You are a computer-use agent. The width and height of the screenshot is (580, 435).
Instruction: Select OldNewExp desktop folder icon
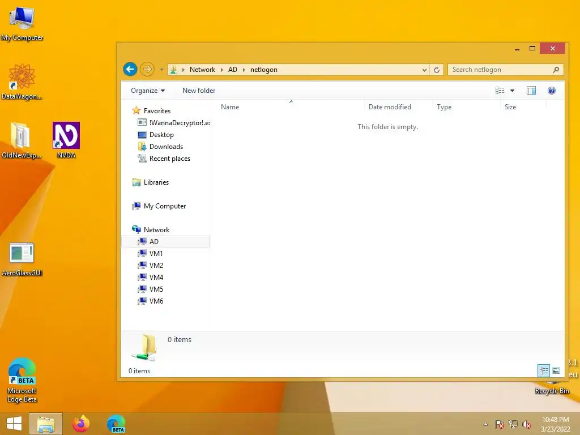coord(21,140)
